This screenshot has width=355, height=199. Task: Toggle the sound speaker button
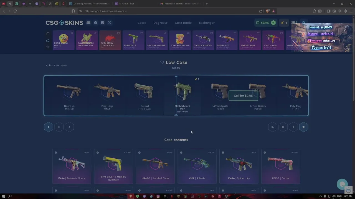(304, 127)
